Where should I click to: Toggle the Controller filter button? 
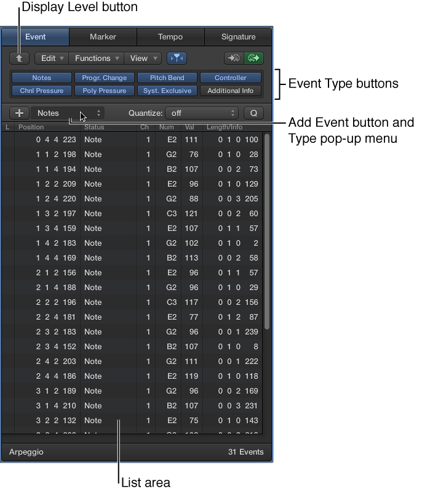pos(230,78)
